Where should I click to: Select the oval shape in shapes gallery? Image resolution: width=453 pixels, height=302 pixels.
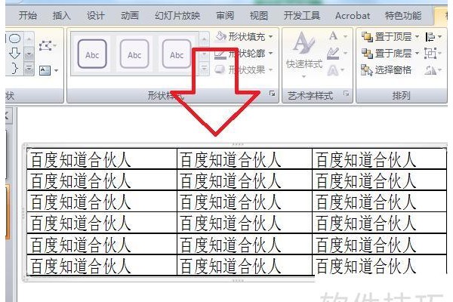pos(14,39)
